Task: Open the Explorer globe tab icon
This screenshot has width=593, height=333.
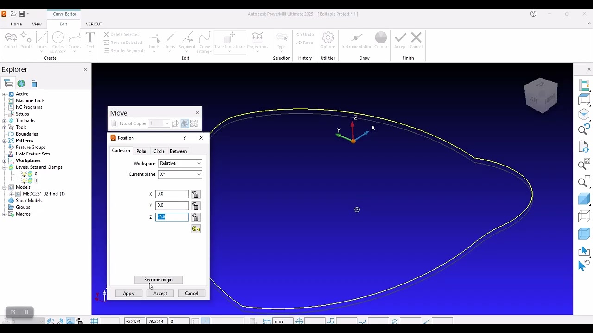Action: (x=21, y=84)
